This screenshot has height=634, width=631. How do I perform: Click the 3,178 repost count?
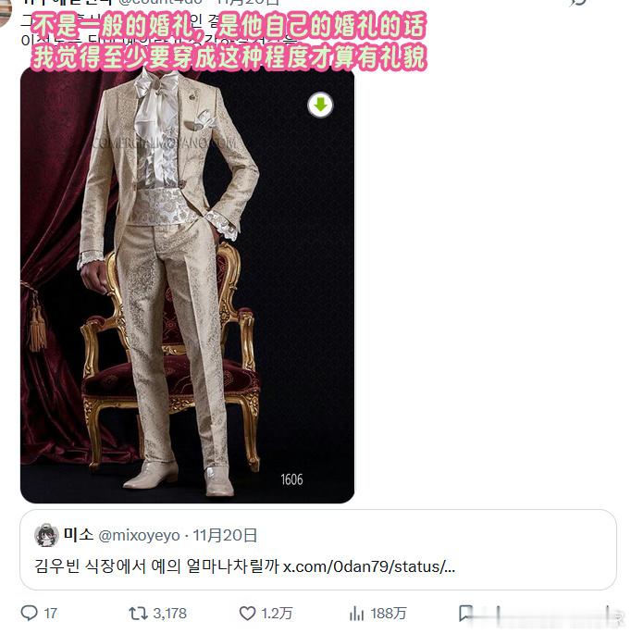pyautogui.click(x=169, y=614)
